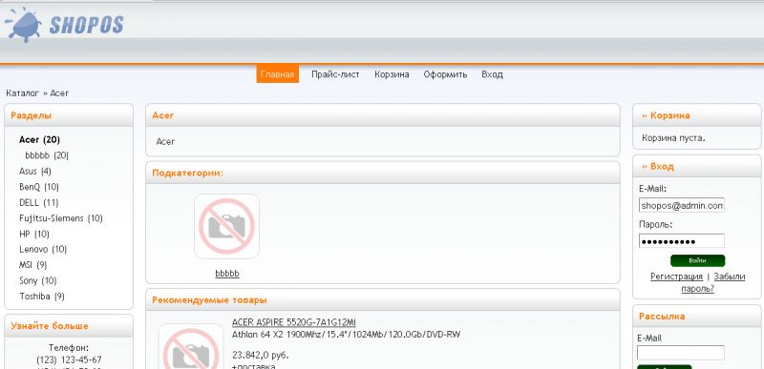Open the Вход menu item
Image resolution: width=764 pixels, height=369 pixels.
(492, 74)
